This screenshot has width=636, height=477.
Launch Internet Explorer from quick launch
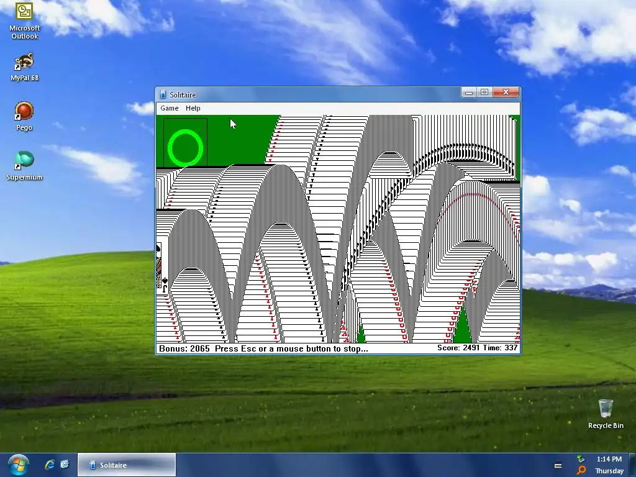click(x=50, y=465)
